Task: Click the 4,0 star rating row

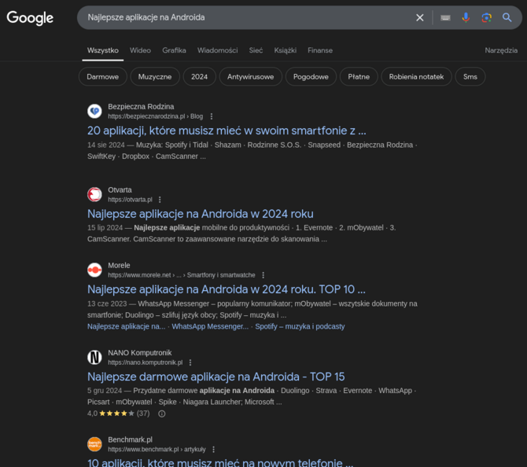Action: click(118, 414)
